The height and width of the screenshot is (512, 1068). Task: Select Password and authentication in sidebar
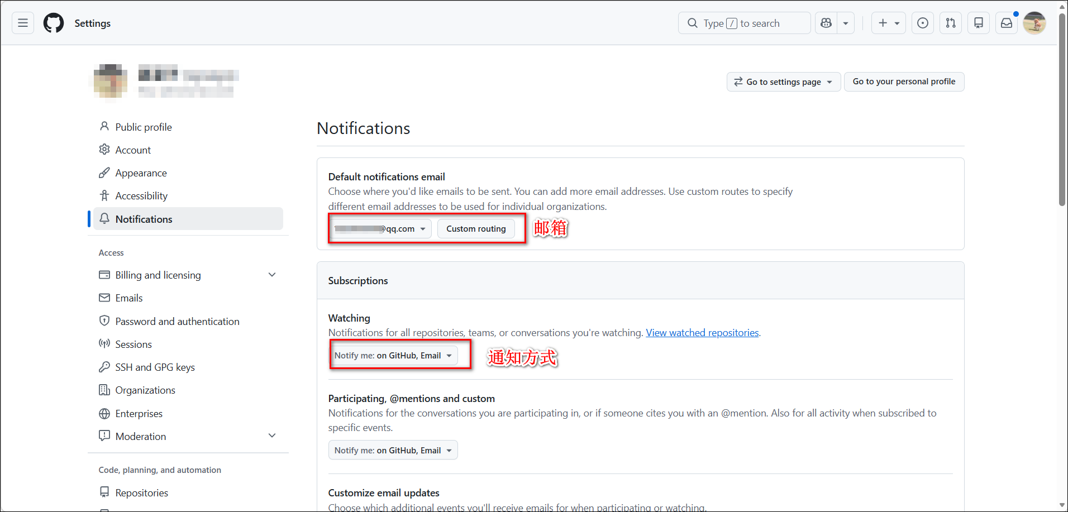pos(177,322)
